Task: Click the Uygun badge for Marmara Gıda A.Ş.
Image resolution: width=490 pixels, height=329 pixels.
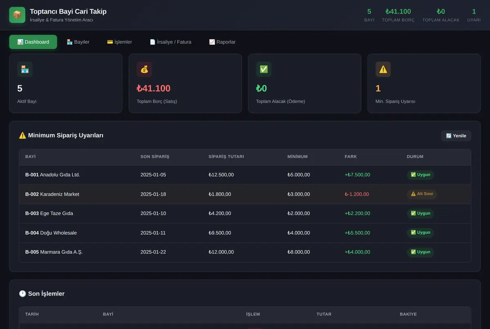Action: tap(420, 252)
